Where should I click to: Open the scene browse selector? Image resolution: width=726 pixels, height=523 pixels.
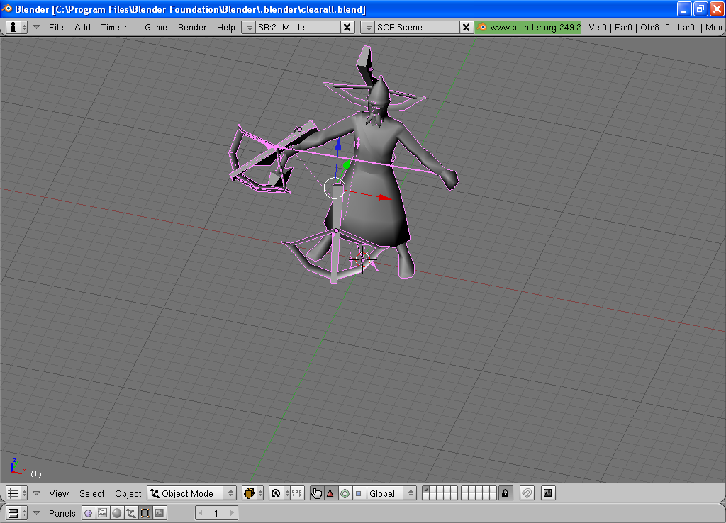point(368,28)
